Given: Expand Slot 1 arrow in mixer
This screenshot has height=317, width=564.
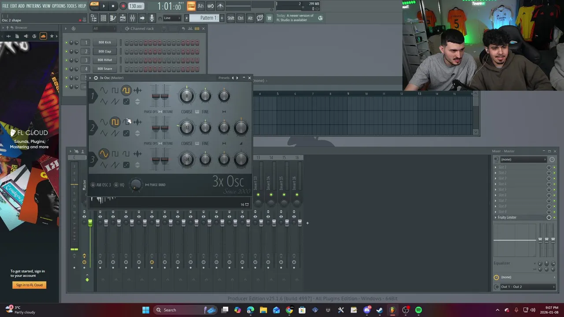Looking at the screenshot, I should coord(495,167).
